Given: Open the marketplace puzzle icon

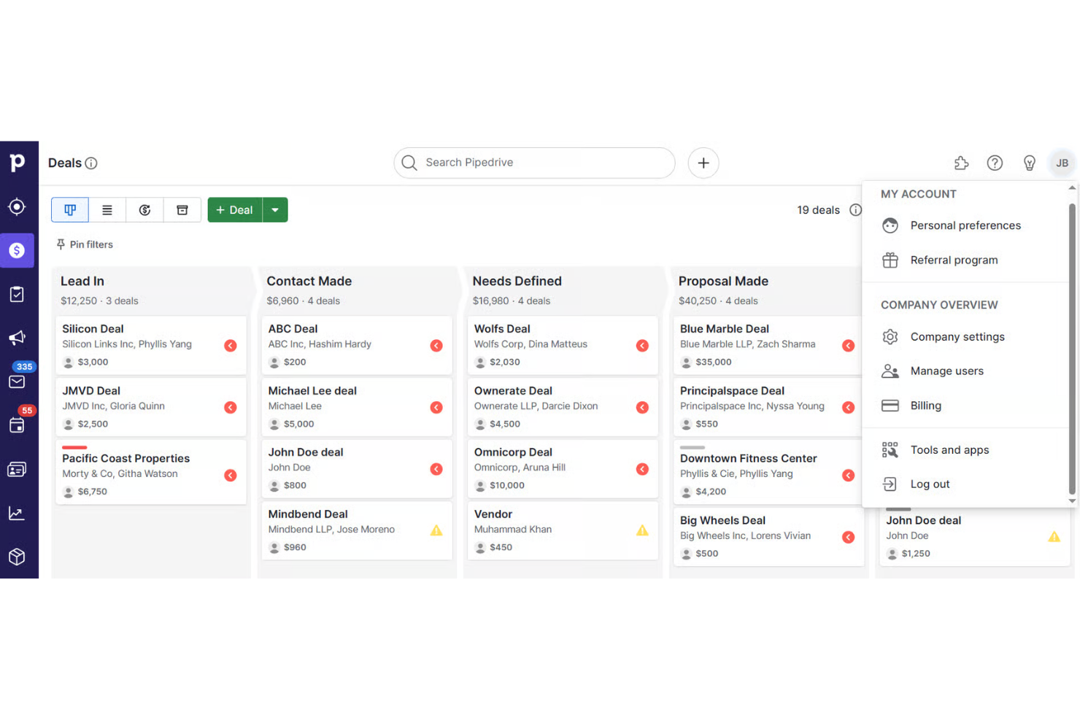Looking at the screenshot, I should (962, 163).
